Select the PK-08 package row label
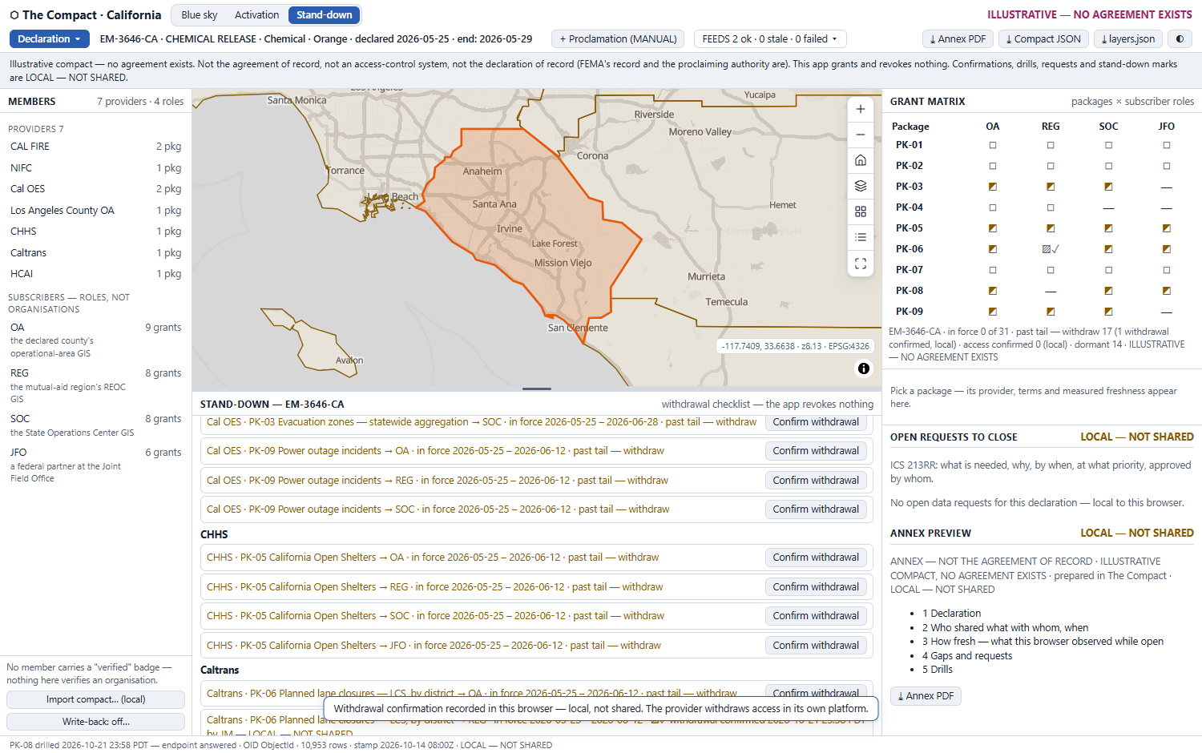The image size is (1202, 753). (909, 291)
